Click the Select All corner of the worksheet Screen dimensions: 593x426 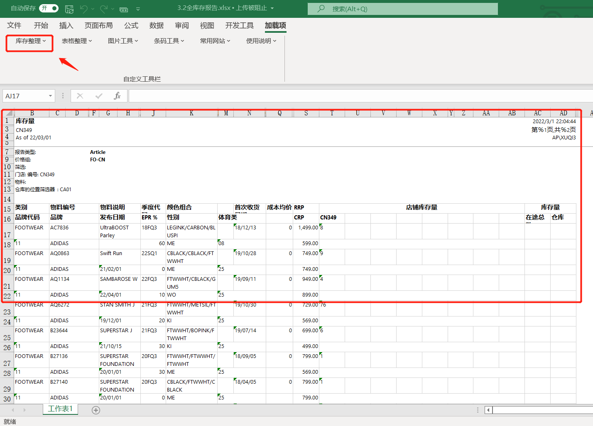pos(8,113)
